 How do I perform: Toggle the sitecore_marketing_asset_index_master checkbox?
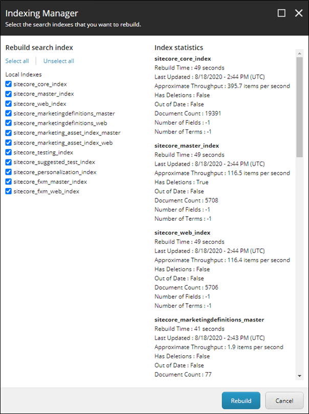point(9,133)
